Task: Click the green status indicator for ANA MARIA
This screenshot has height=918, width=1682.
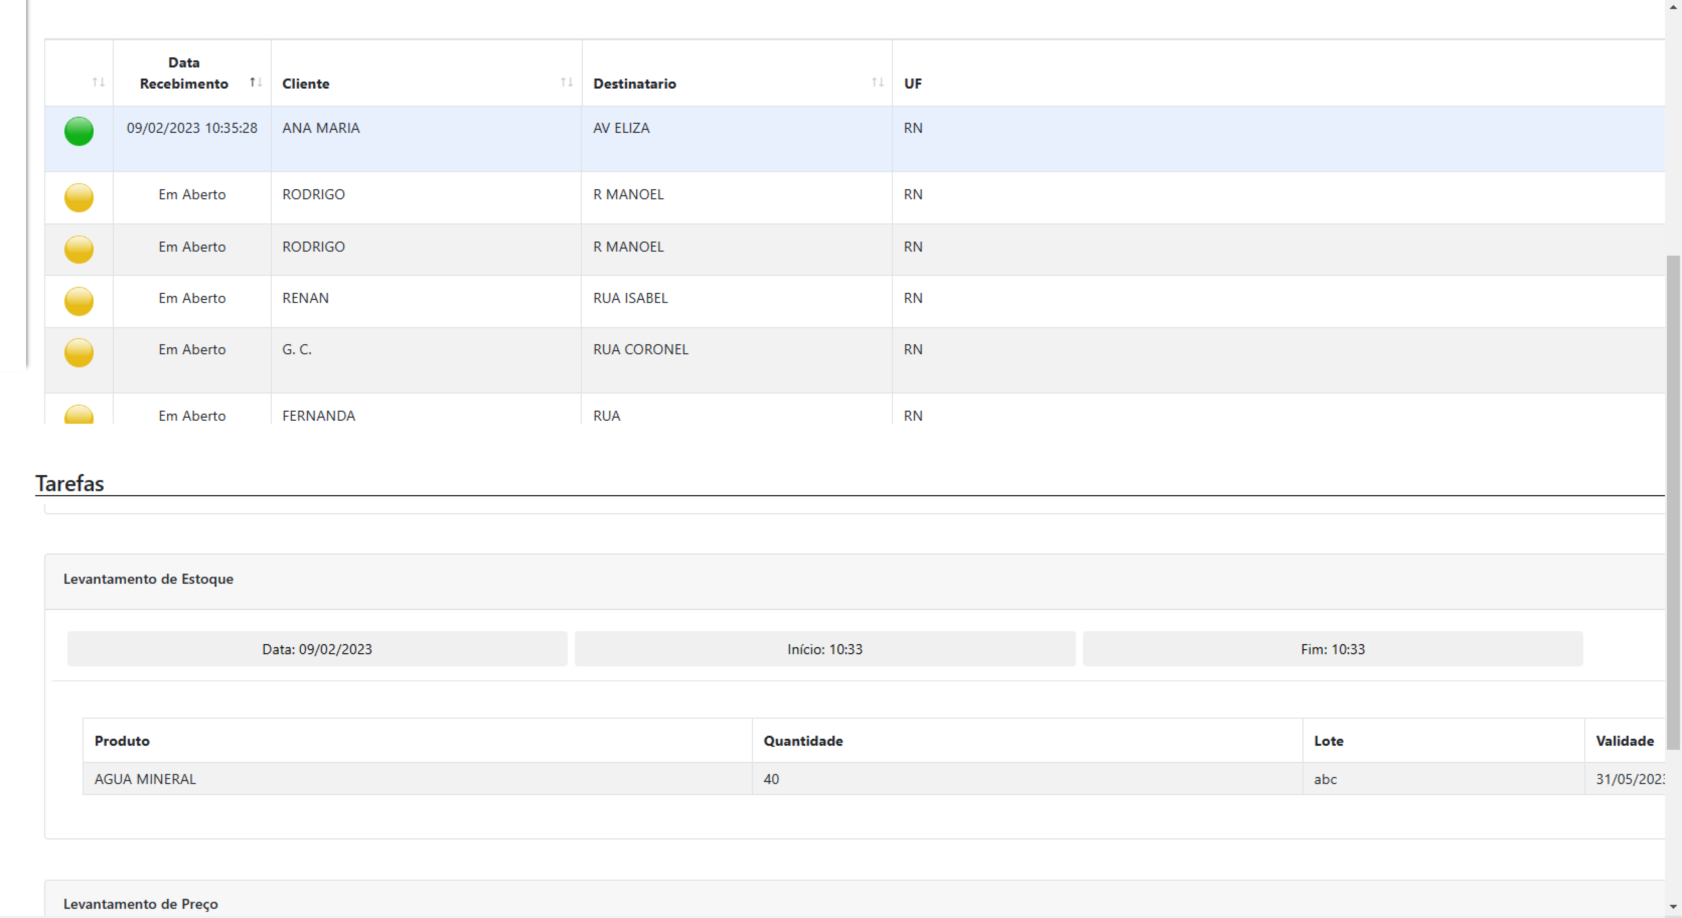Action: [x=78, y=131]
